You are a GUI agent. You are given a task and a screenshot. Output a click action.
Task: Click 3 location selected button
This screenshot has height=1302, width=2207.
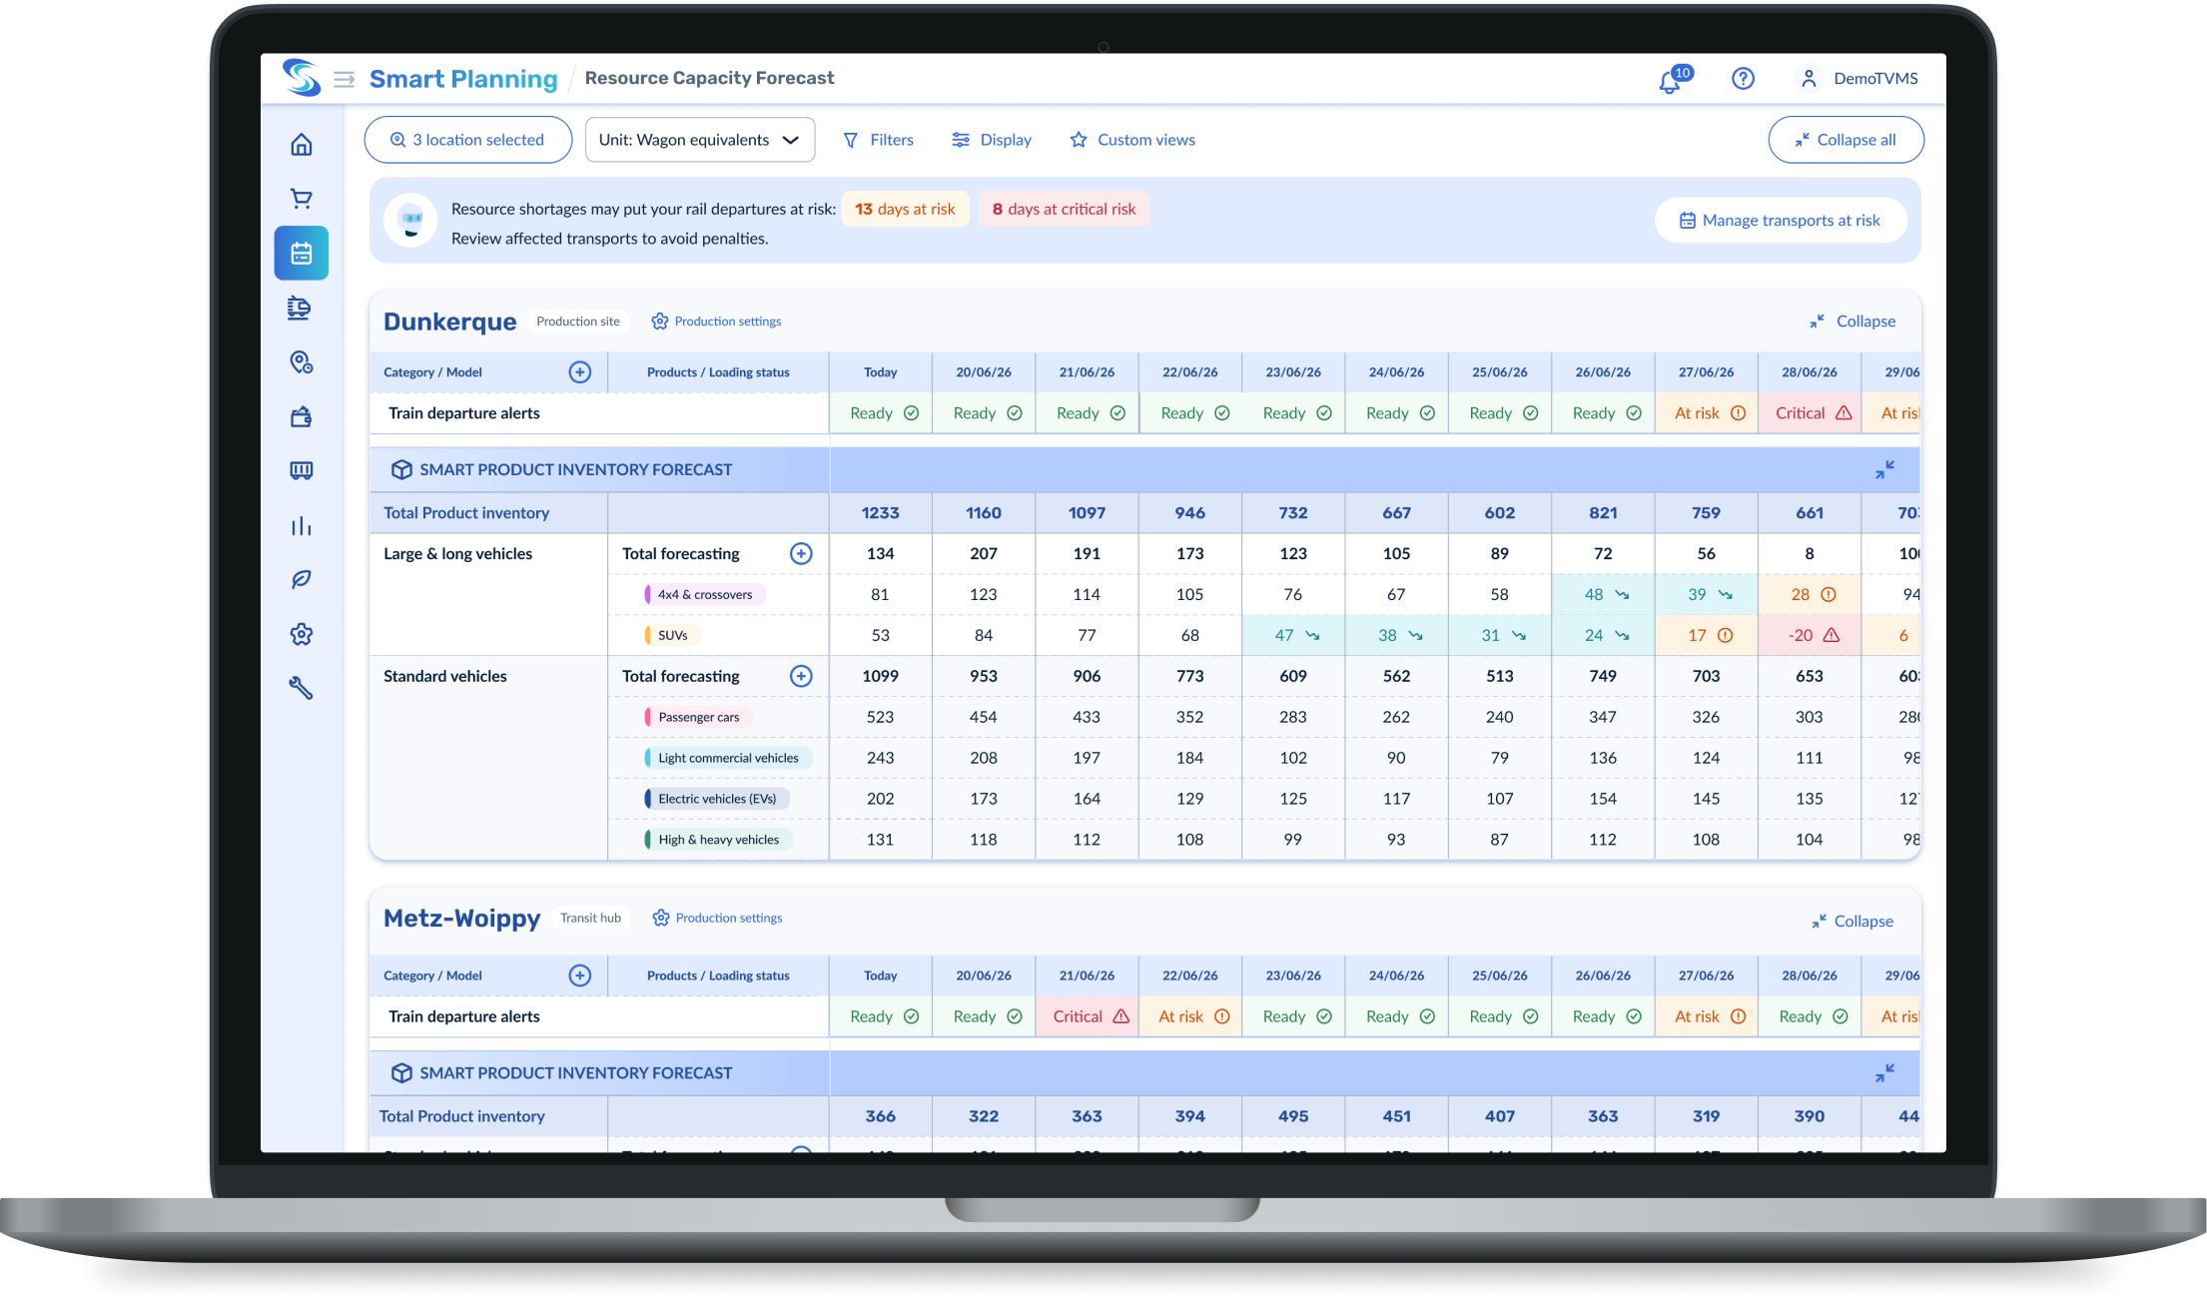467,140
